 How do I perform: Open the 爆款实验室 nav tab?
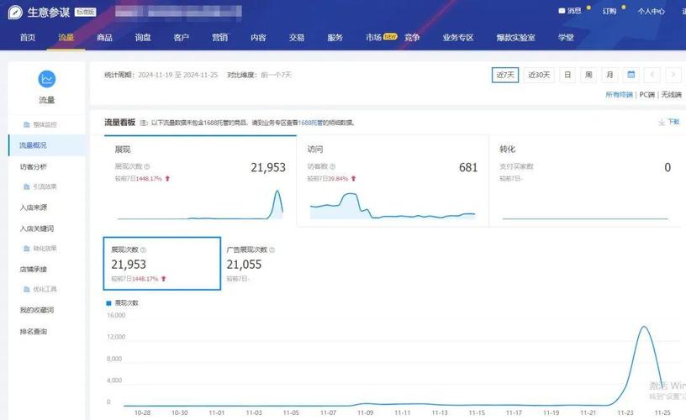point(516,38)
